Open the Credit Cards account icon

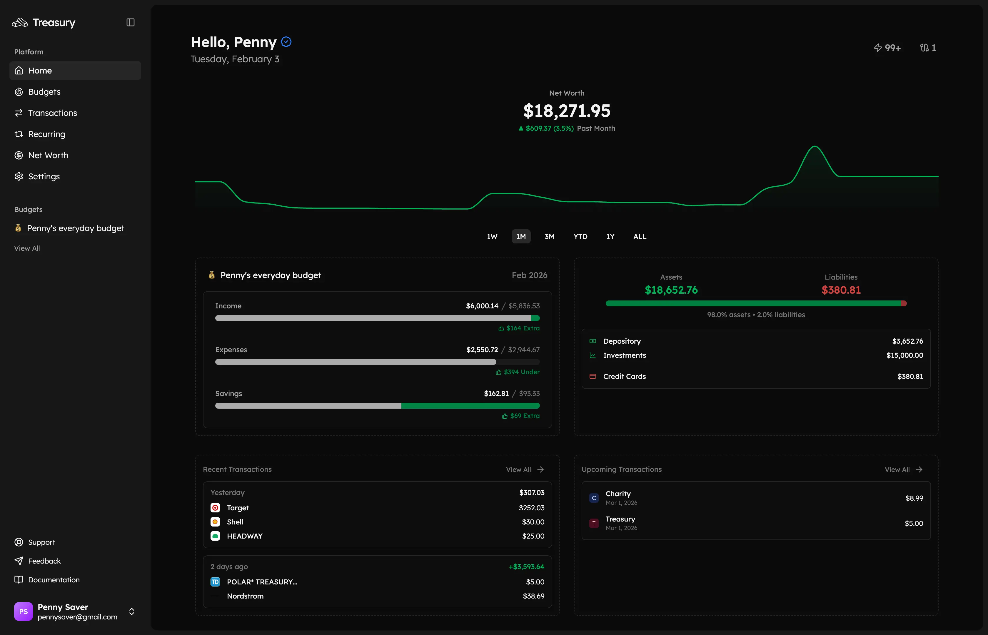coord(593,376)
